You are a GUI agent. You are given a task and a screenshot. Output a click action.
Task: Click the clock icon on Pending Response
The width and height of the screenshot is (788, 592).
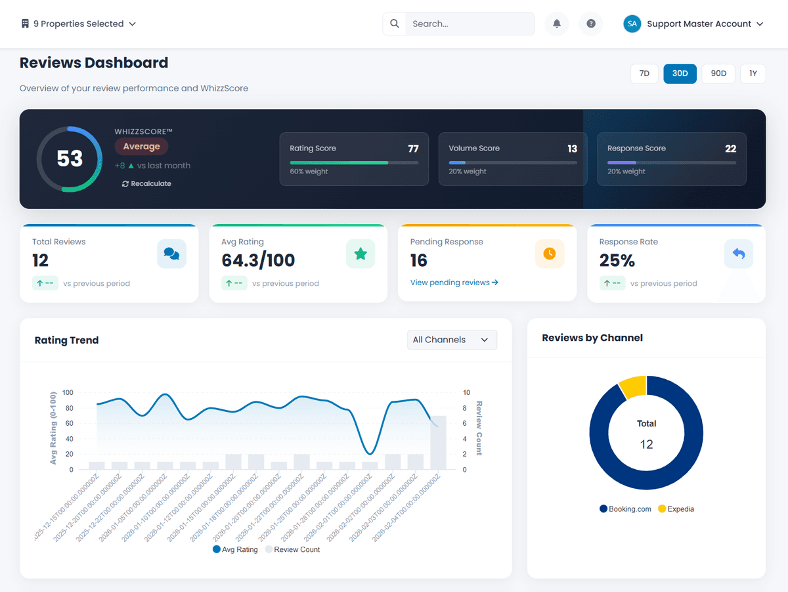click(x=550, y=253)
